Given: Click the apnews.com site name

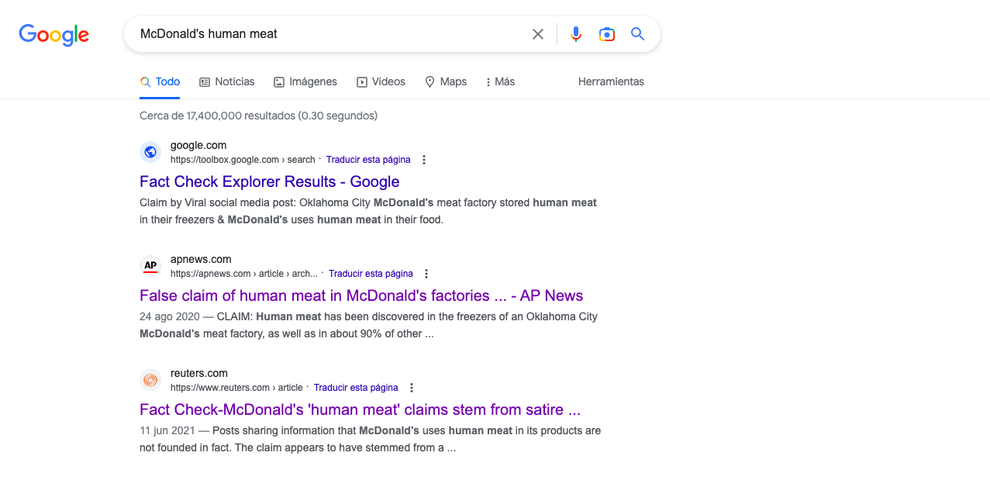Looking at the screenshot, I should [x=201, y=259].
